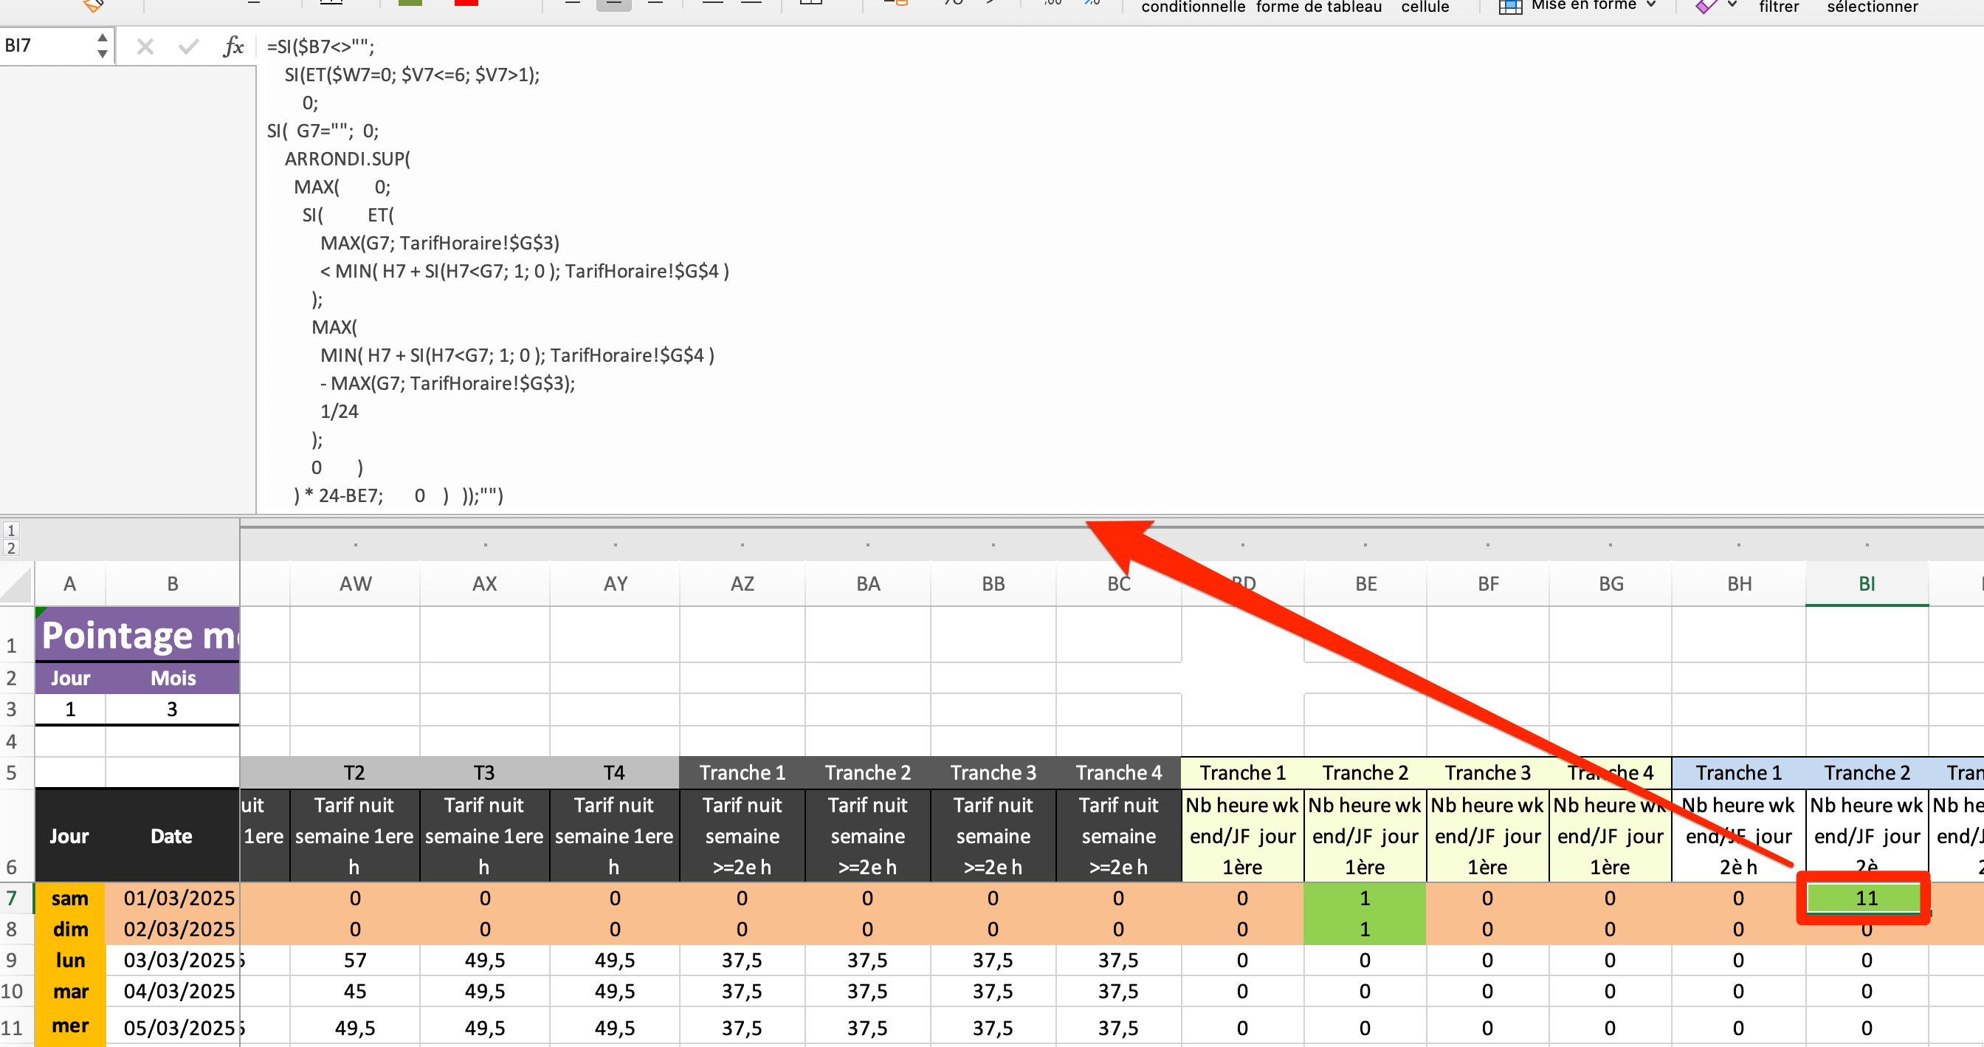Select cell AX9 with value 49,5
This screenshot has height=1047, width=1984.
484,961
